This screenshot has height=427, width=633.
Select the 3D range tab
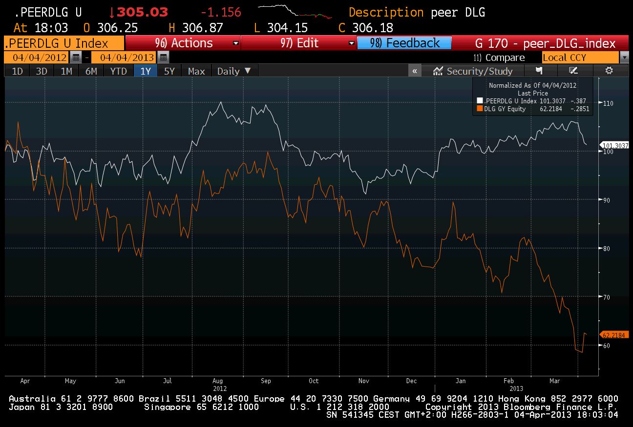coord(42,71)
